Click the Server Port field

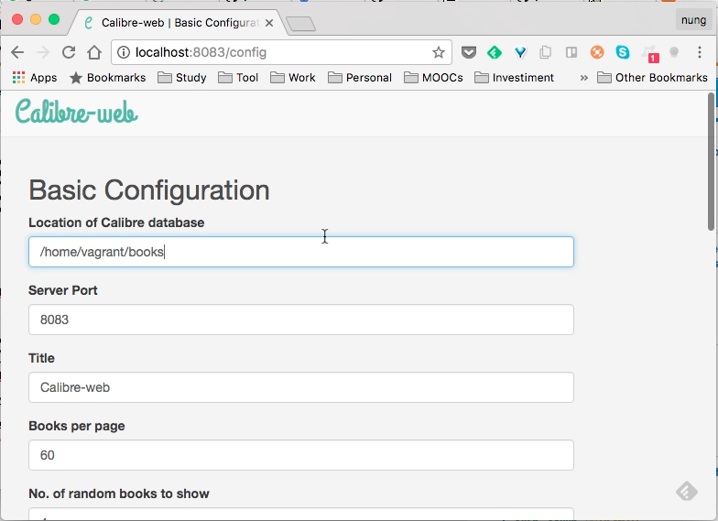pyautogui.click(x=300, y=320)
